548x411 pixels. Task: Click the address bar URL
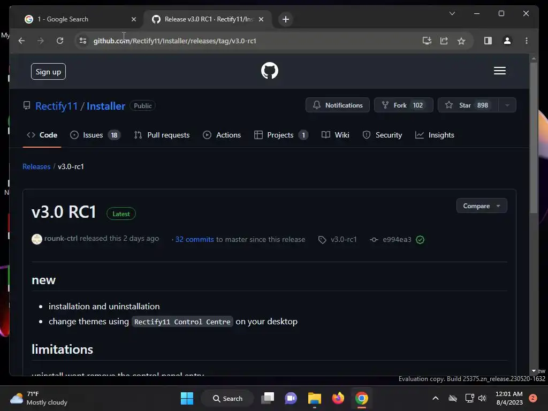pyautogui.click(x=175, y=41)
